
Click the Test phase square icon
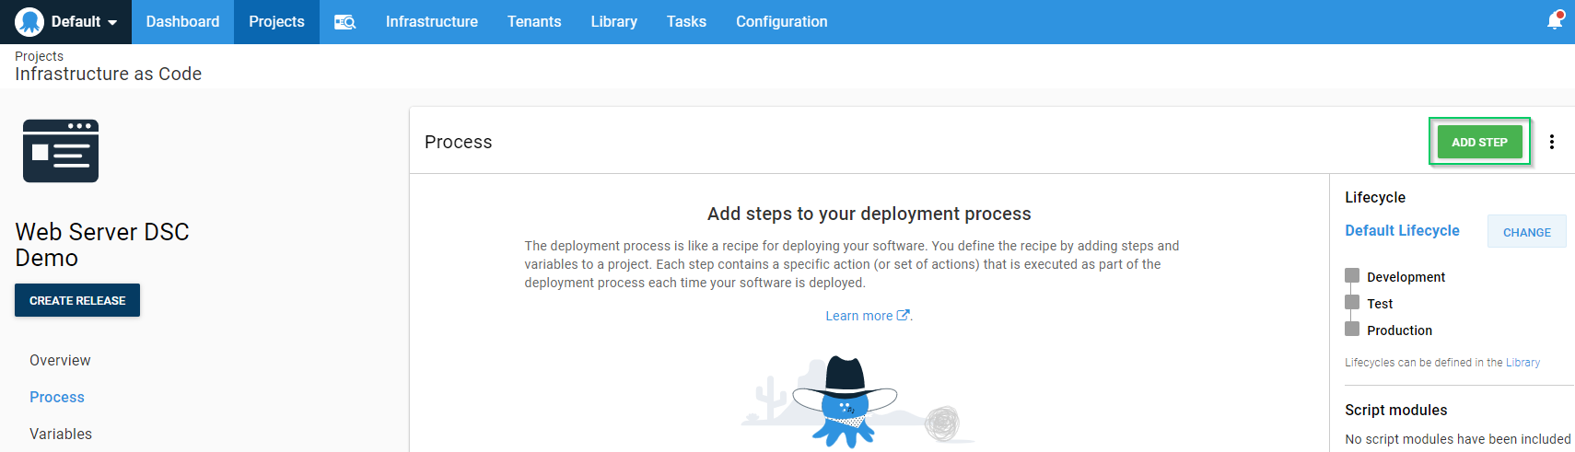1352,303
